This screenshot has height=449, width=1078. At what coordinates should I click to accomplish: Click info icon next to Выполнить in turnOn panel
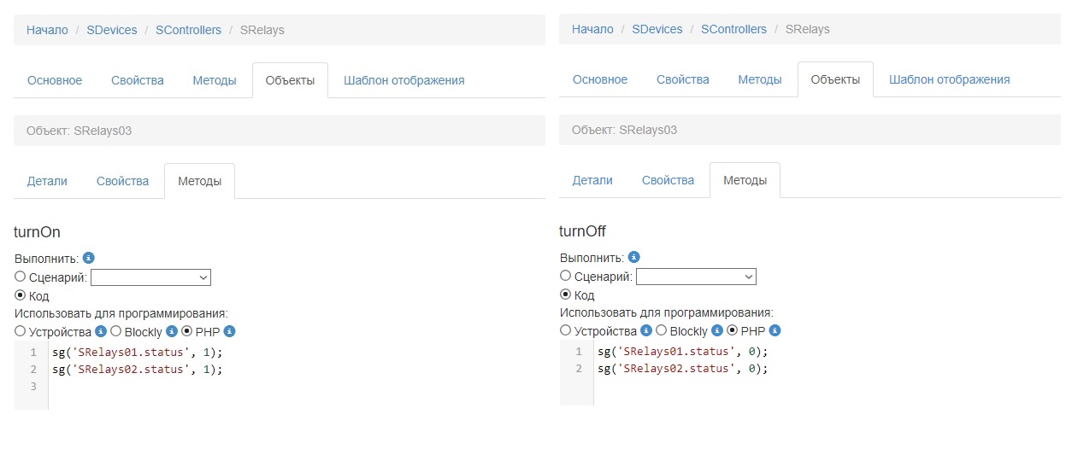(88, 258)
